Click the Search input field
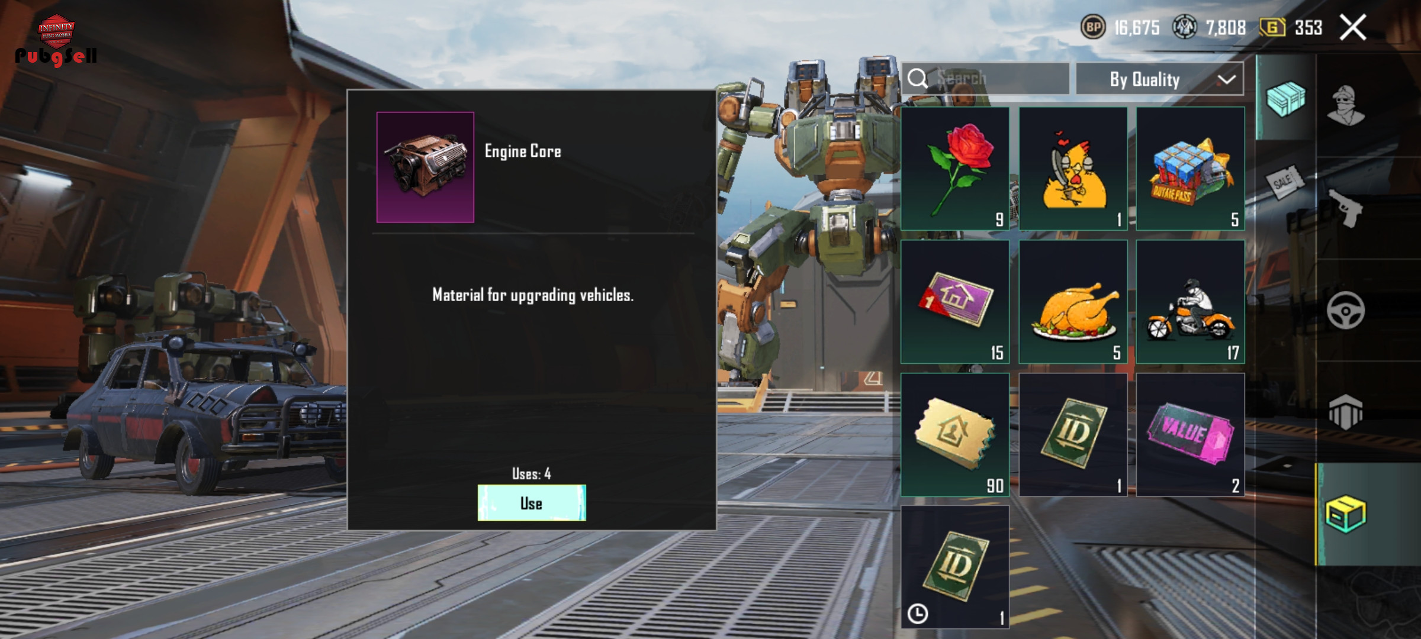Viewport: 1421px width, 639px height. [985, 78]
